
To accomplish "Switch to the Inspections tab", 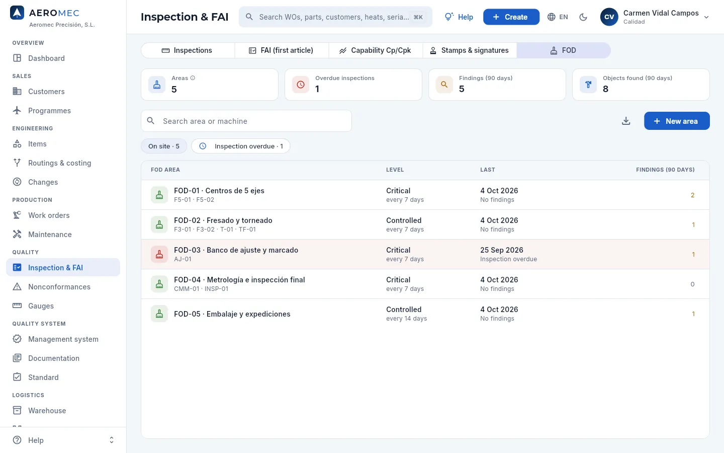I will [188, 50].
